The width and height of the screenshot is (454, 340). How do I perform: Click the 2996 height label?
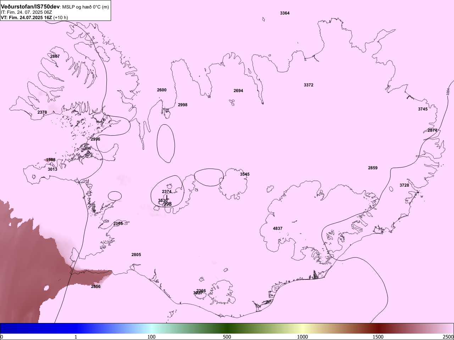tap(95, 139)
